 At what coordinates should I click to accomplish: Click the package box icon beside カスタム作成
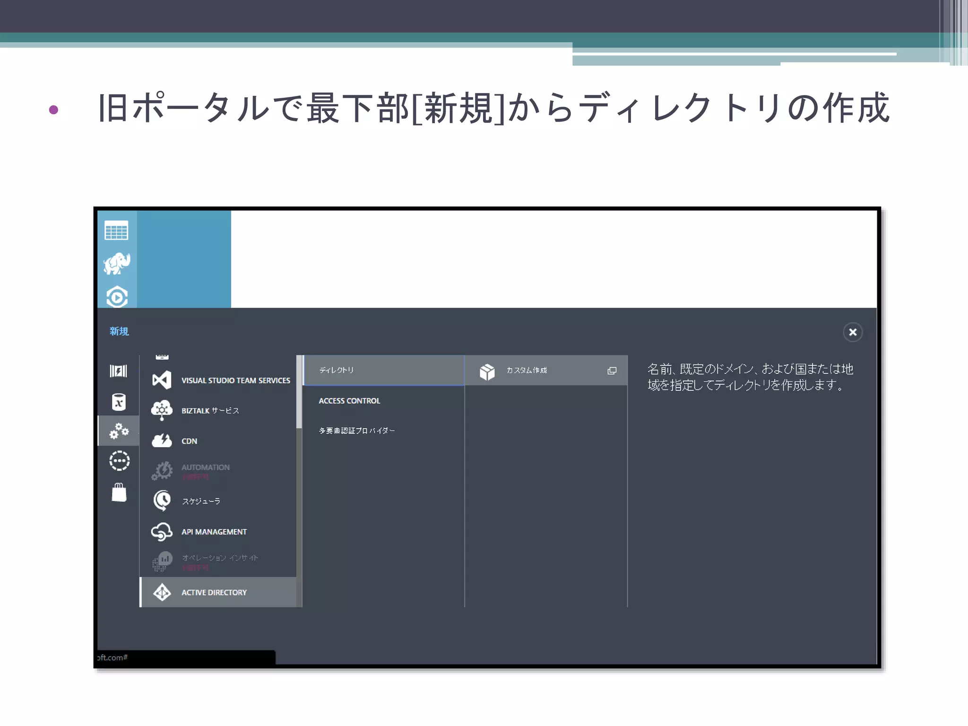[x=487, y=372]
